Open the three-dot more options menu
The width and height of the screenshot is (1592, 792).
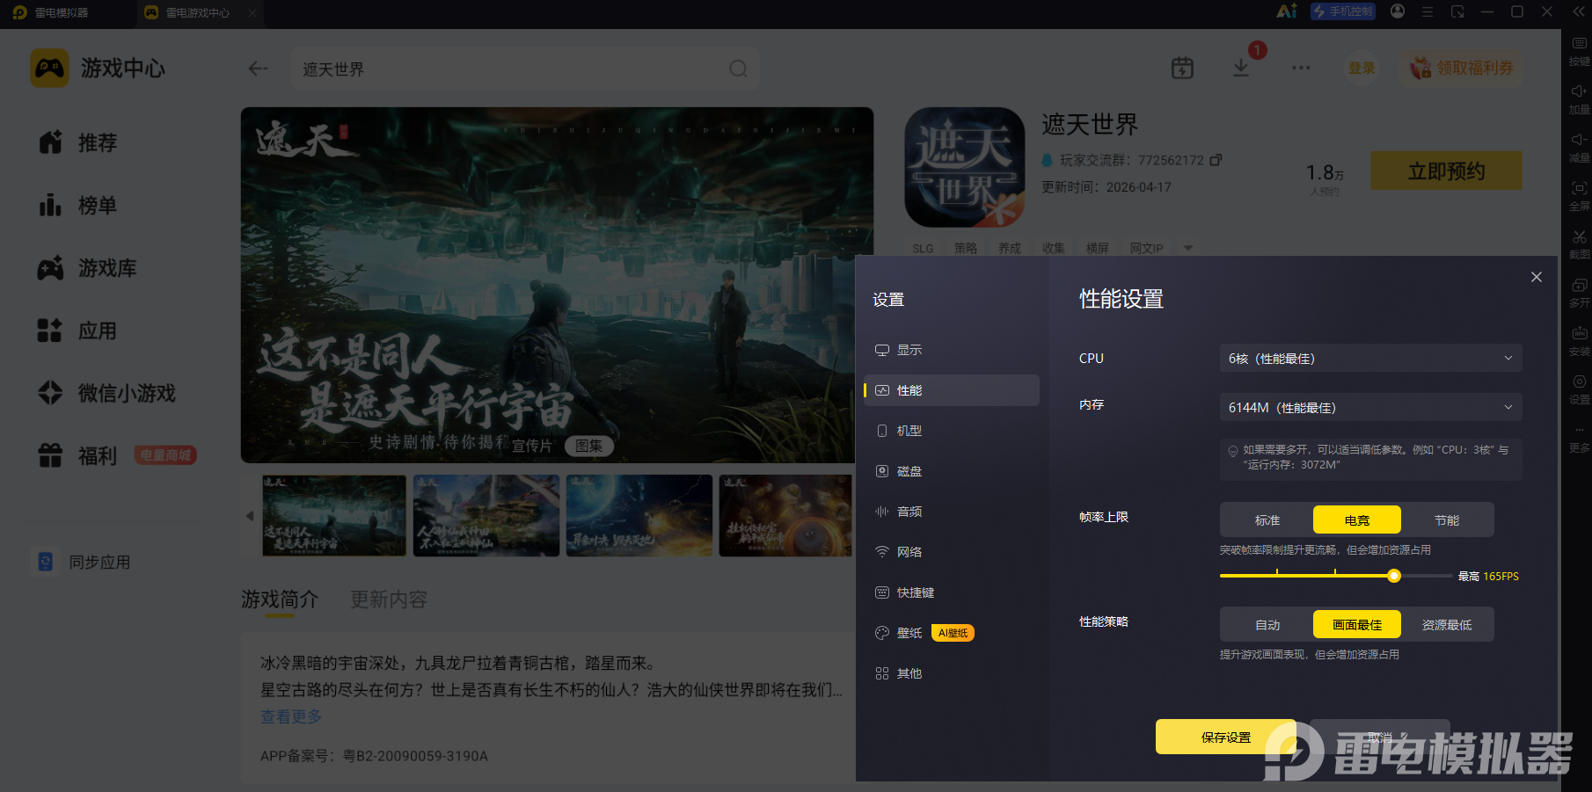(1301, 68)
